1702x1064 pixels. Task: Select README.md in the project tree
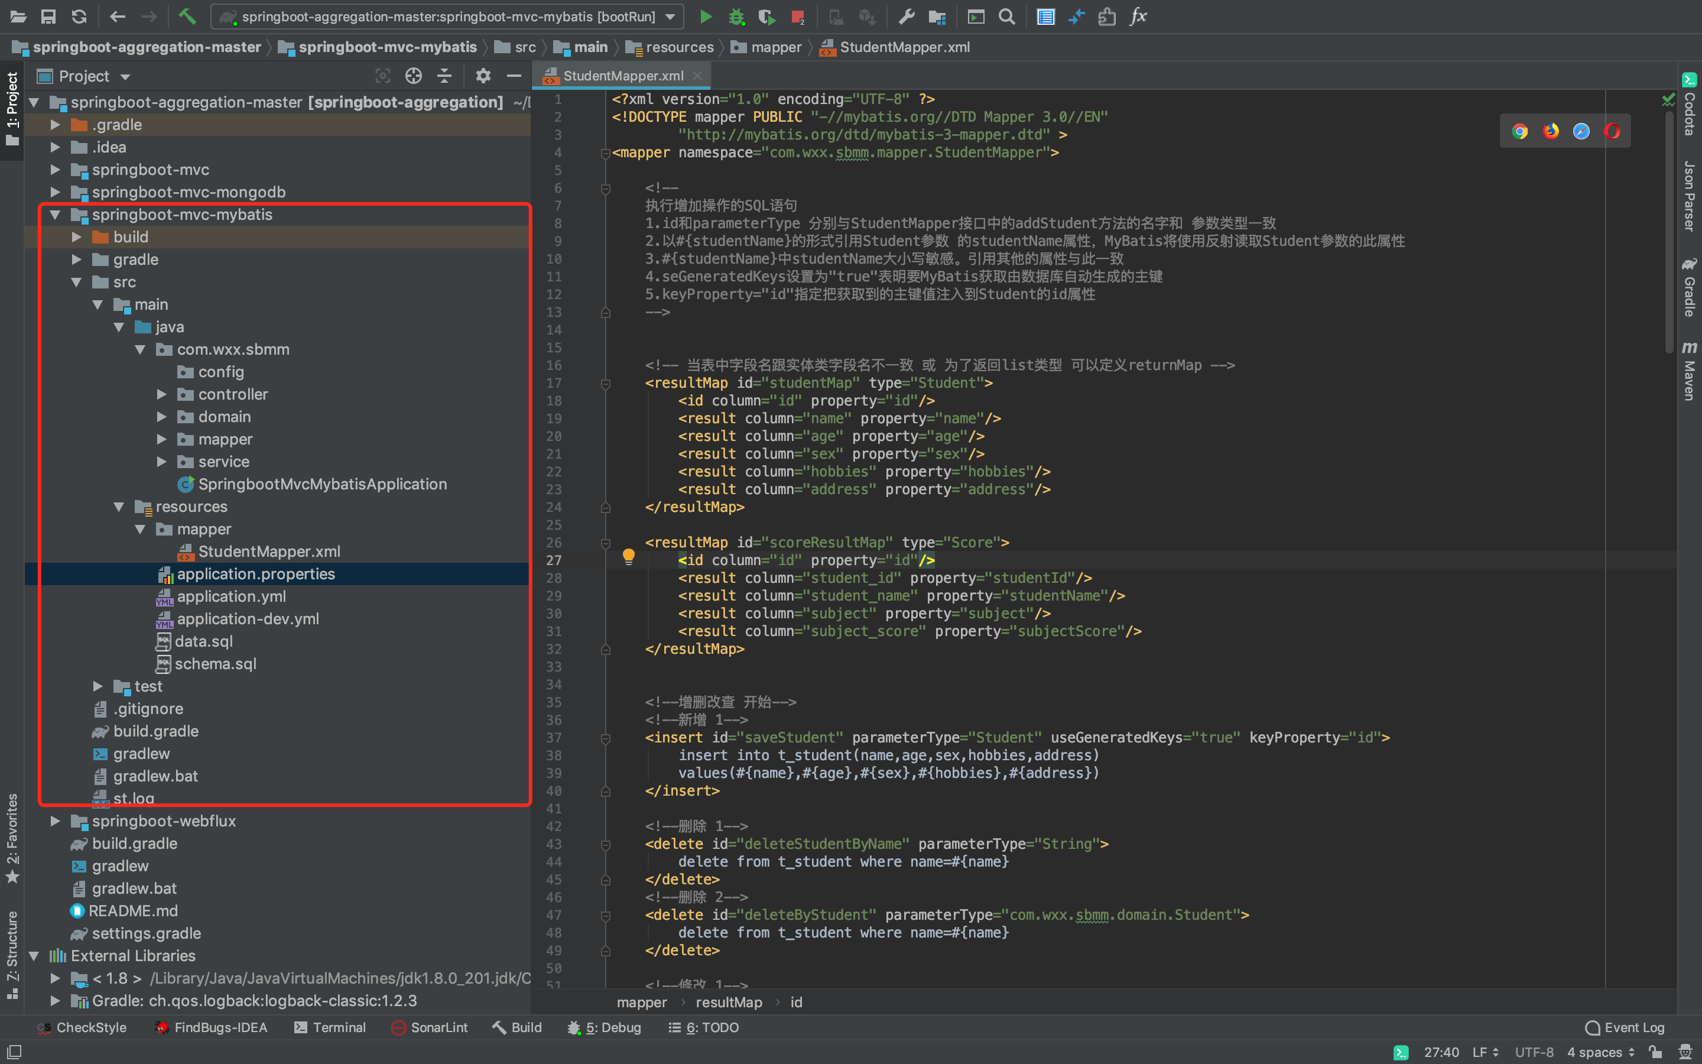[132, 911]
